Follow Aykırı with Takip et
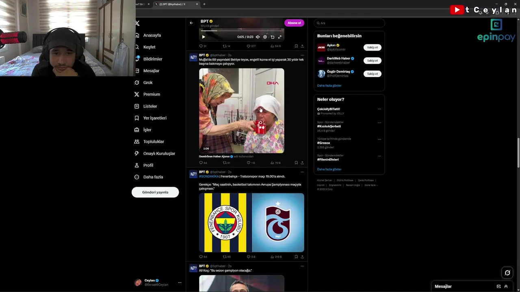520x292 pixels. (x=373, y=47)
